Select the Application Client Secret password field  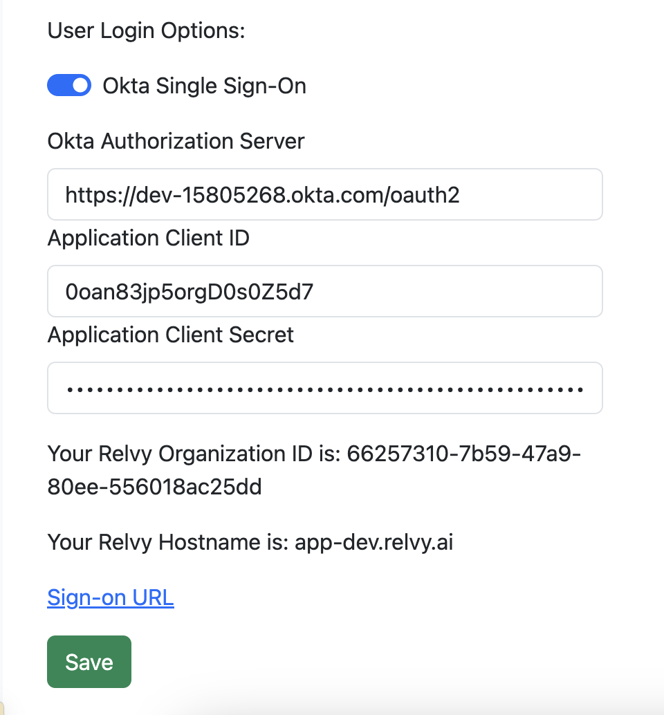click(x=325, y=388)
